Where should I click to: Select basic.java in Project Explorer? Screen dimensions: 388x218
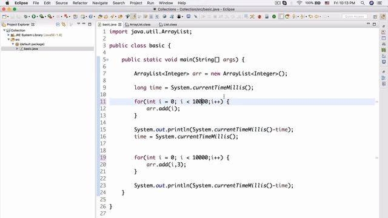tap(31, 48)
